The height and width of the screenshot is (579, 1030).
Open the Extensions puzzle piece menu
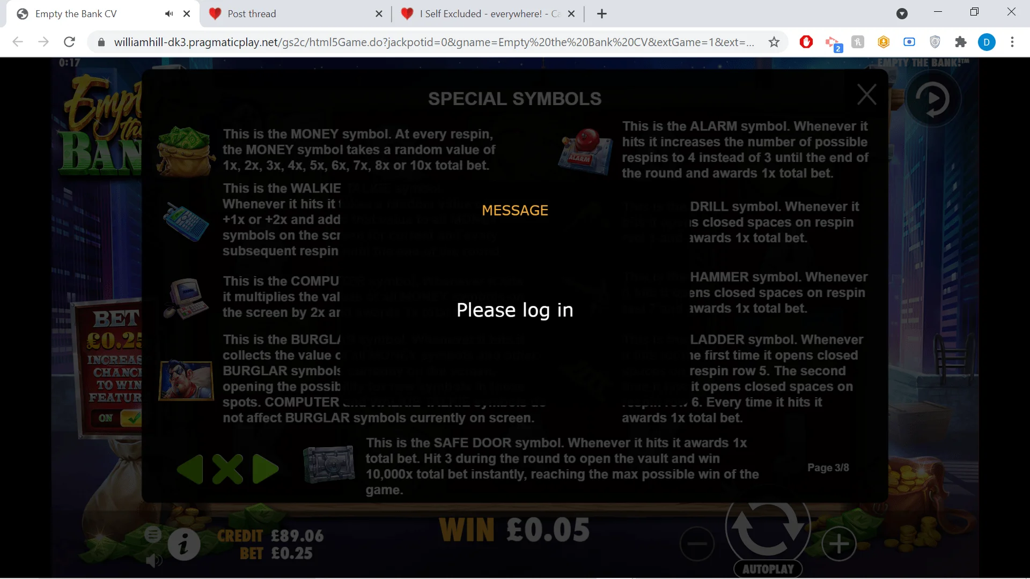(x=961, y=42)
